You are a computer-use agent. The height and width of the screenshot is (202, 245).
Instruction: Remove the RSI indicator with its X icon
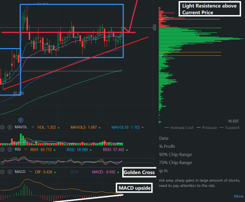(9, 150)
